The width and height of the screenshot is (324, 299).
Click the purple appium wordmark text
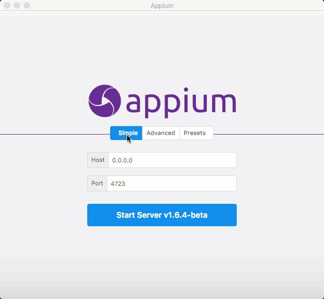pyautogui.click(x=181, y=103)
